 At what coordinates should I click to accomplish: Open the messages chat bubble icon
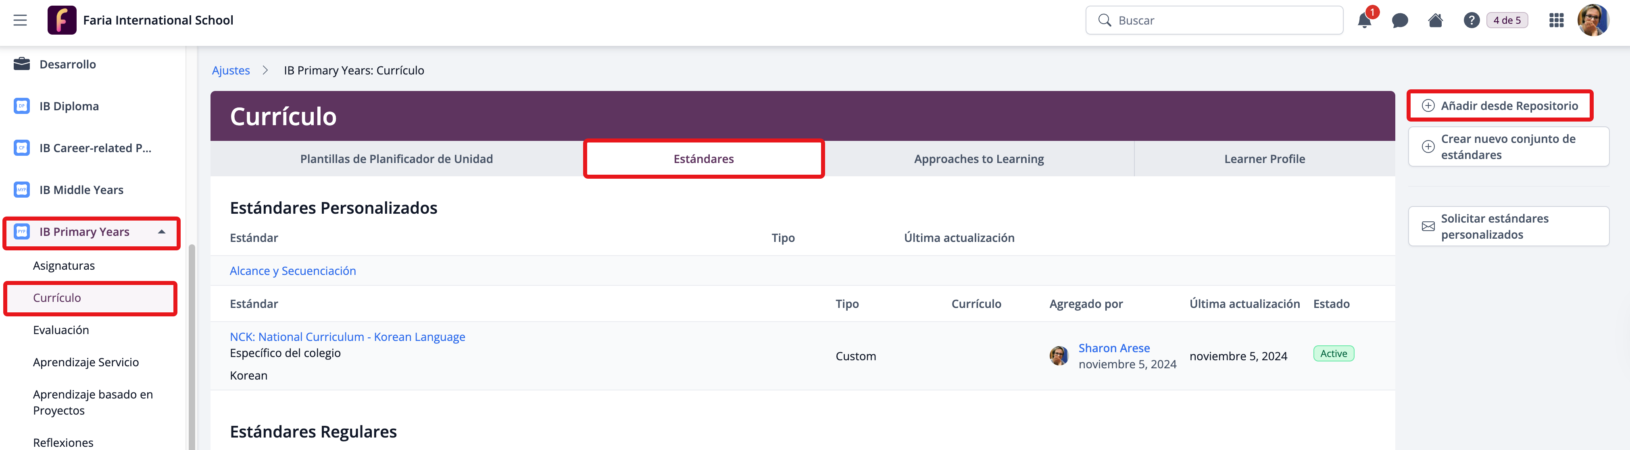1400,21
